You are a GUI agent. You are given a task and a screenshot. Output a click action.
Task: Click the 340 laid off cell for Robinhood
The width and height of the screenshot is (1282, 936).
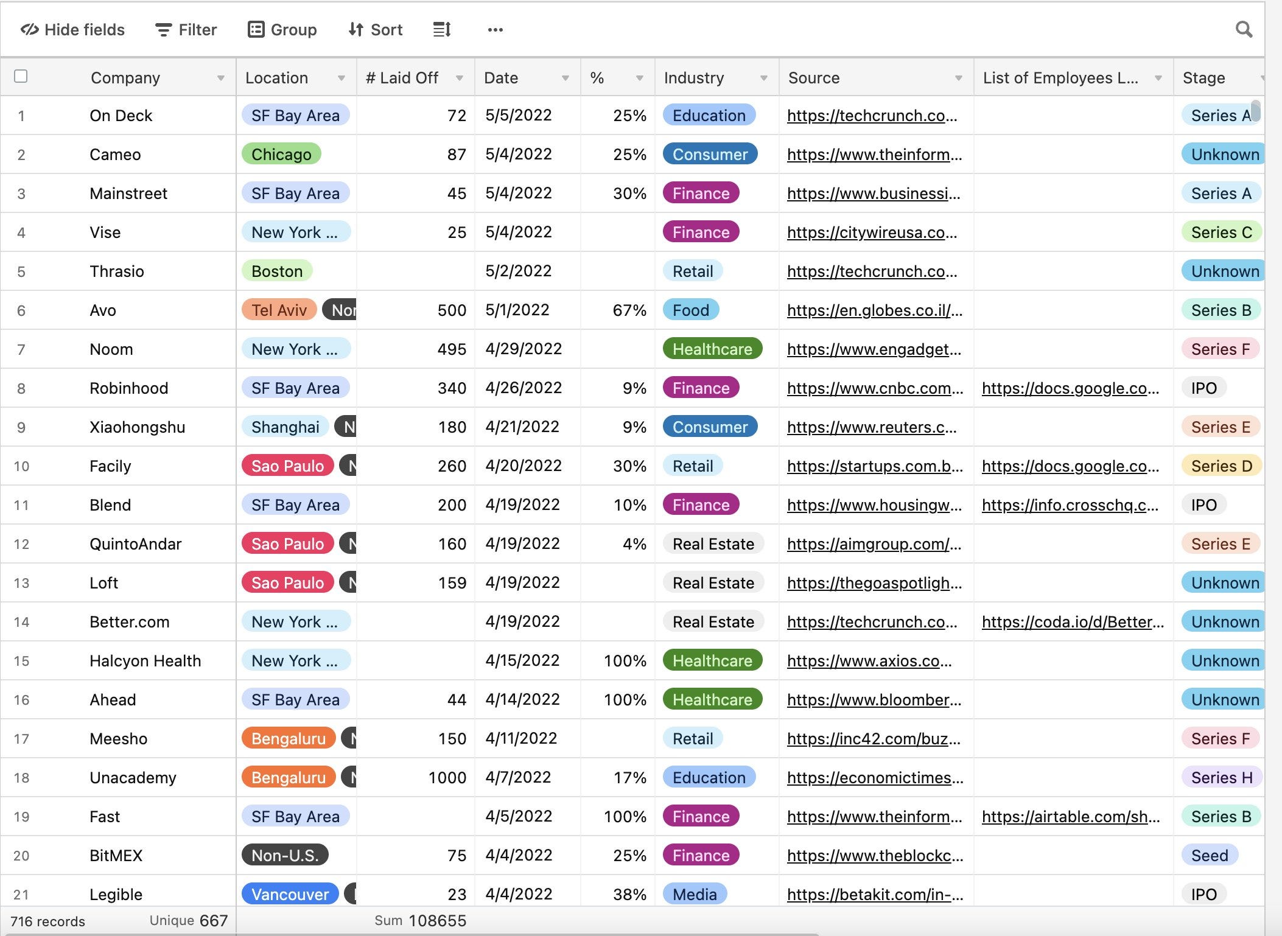coord(416,388)
